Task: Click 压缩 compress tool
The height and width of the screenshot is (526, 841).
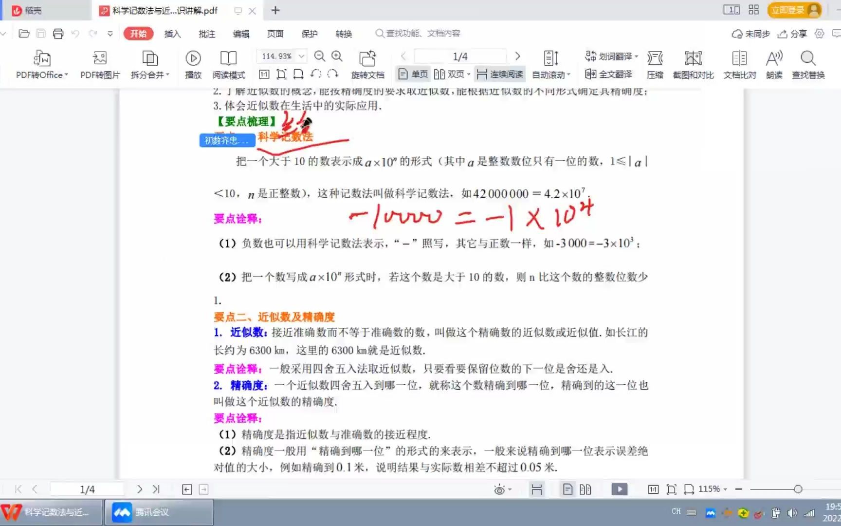Action: 655,64
